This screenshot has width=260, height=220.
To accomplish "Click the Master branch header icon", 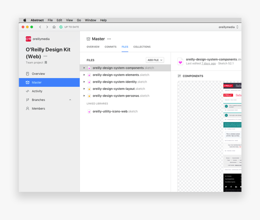I will pyautogui.click(x=88, y=39).
